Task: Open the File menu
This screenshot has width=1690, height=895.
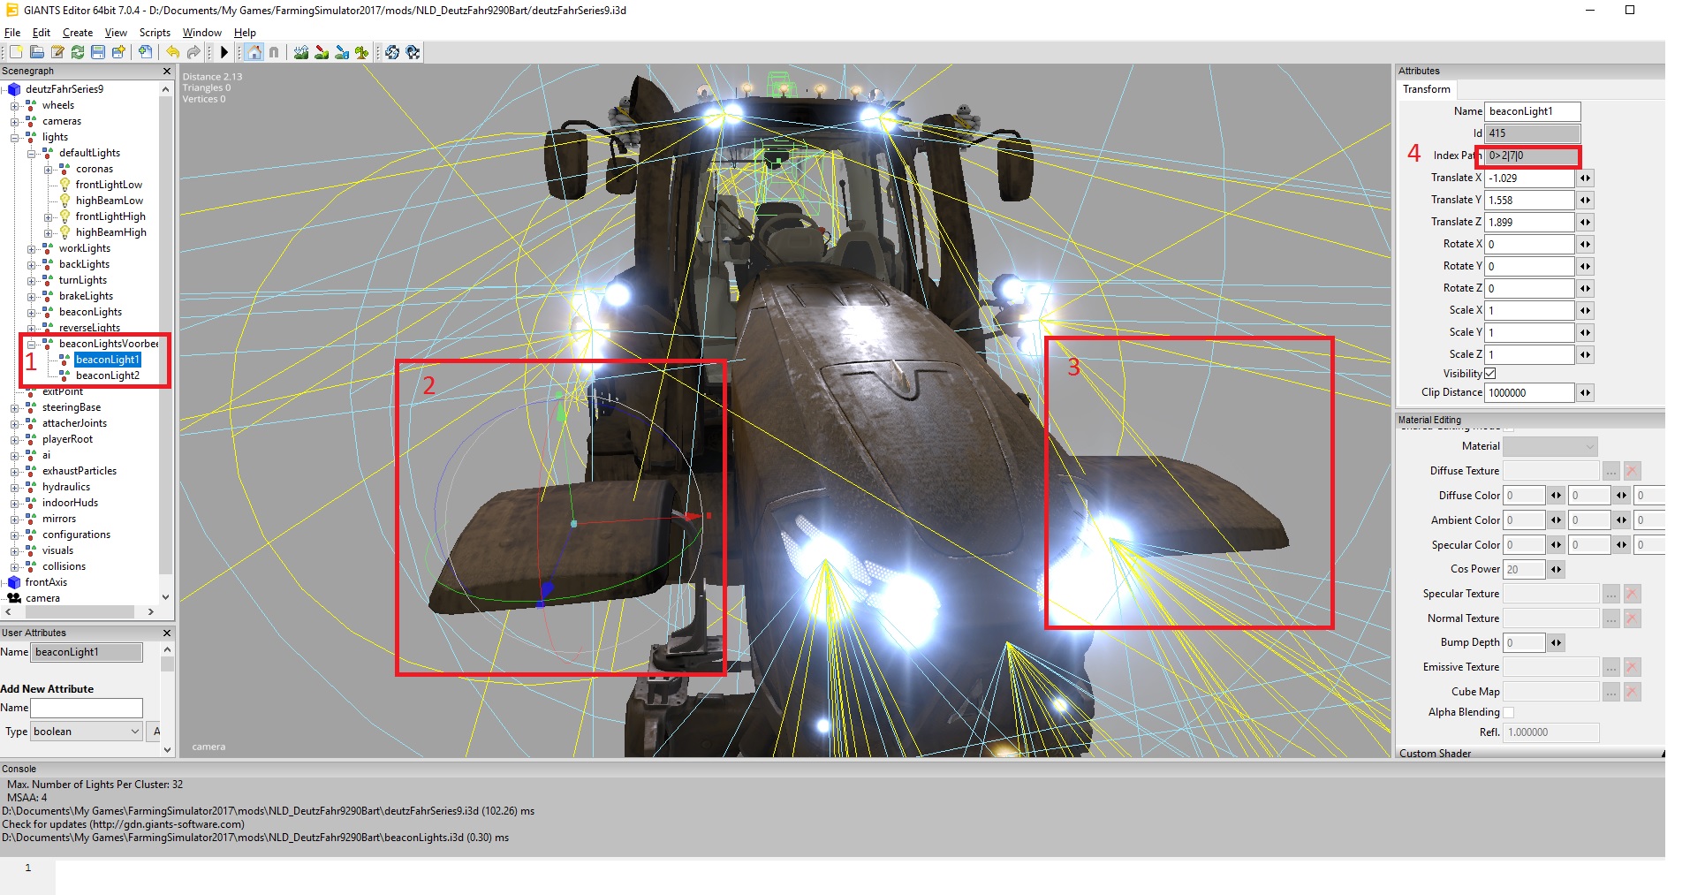Action: point(12,33)
